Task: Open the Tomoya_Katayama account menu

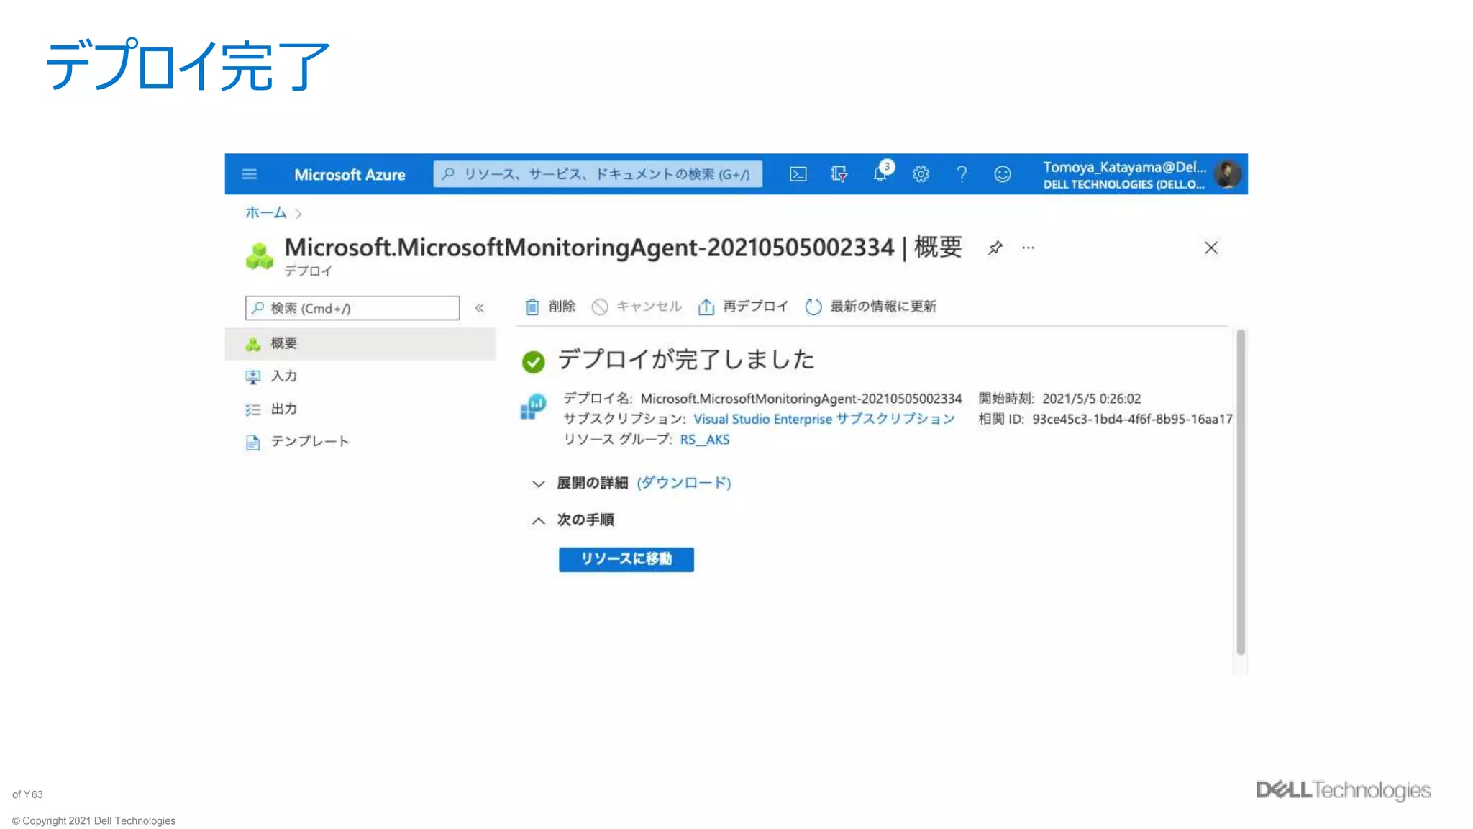Action: pos(1125,175)
